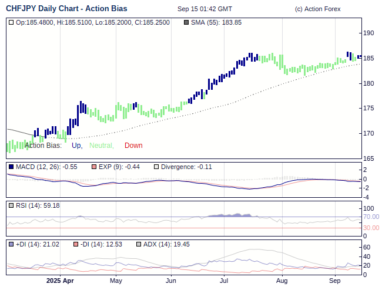
Task: Click the Sep 15 01:42 GMT timestamp
Action: (205, 9)
